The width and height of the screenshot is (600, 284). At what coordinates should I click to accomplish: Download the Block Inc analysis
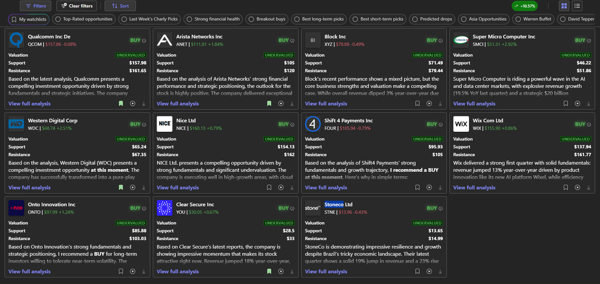pyautogui.click(x=440, y=104)
